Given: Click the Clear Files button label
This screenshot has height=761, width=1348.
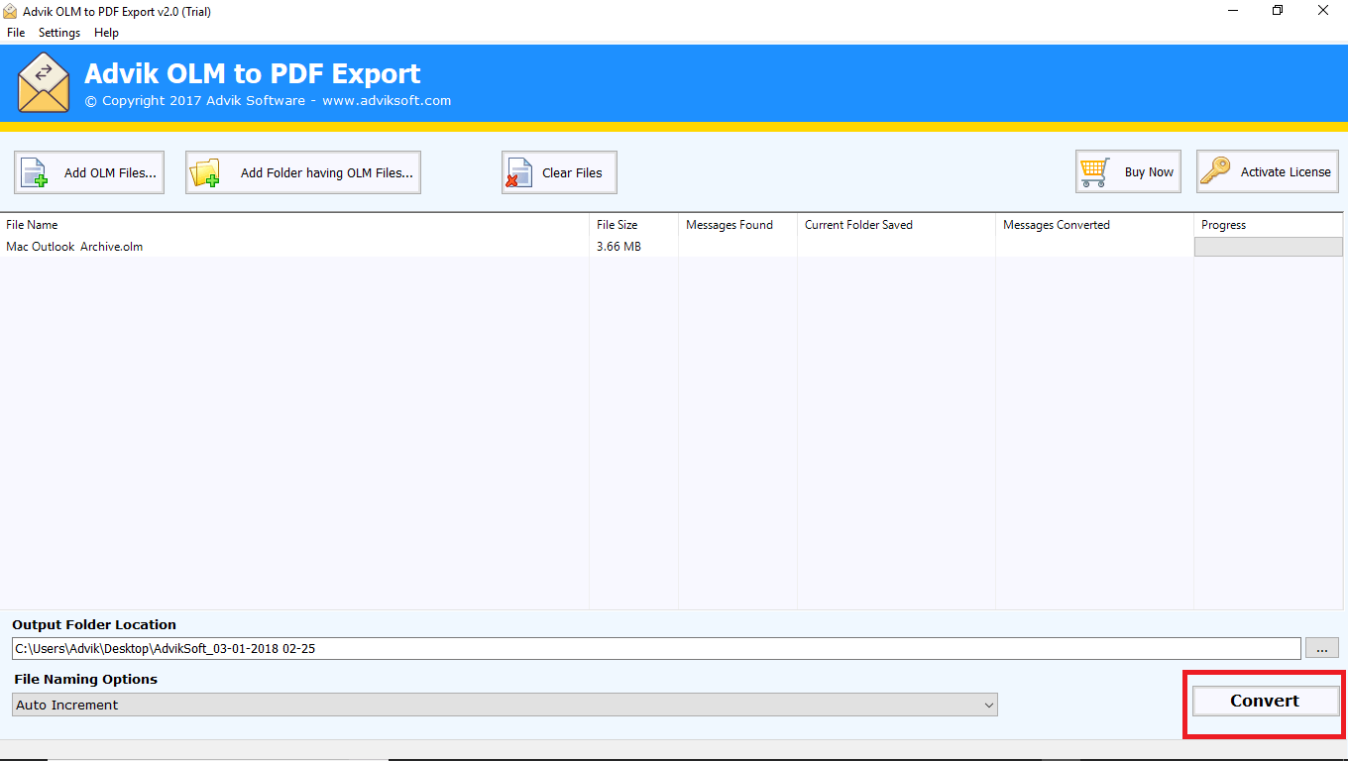Looking at the screenshot, I should 572,172.
